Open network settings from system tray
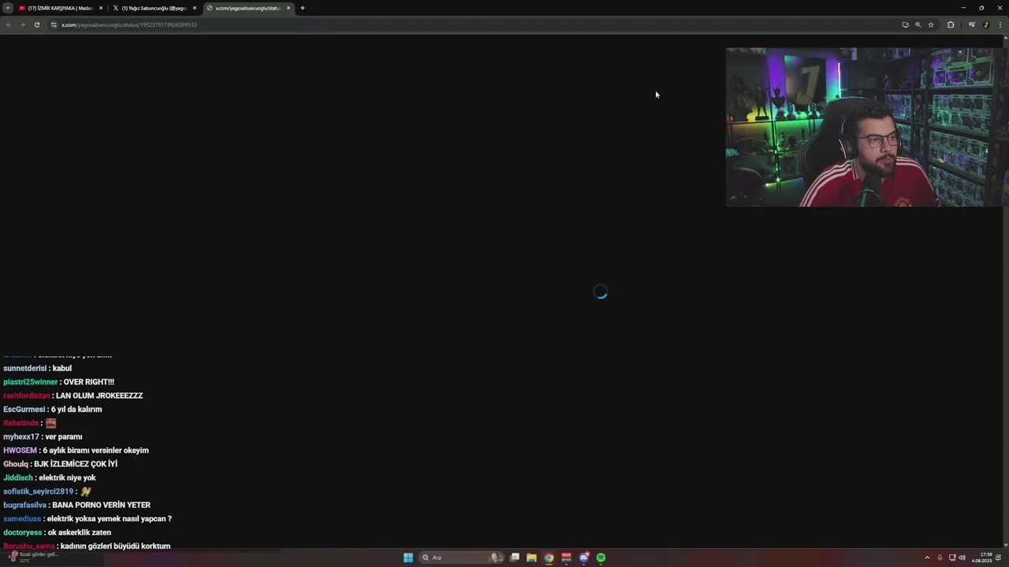This screenshot has width=1009, height=567. pos(952,558)
